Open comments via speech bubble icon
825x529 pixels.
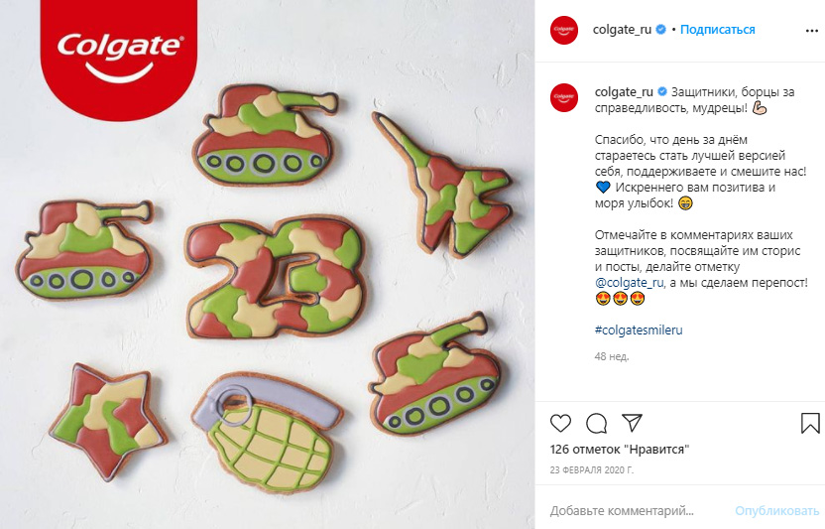click(x=597, y=423)
